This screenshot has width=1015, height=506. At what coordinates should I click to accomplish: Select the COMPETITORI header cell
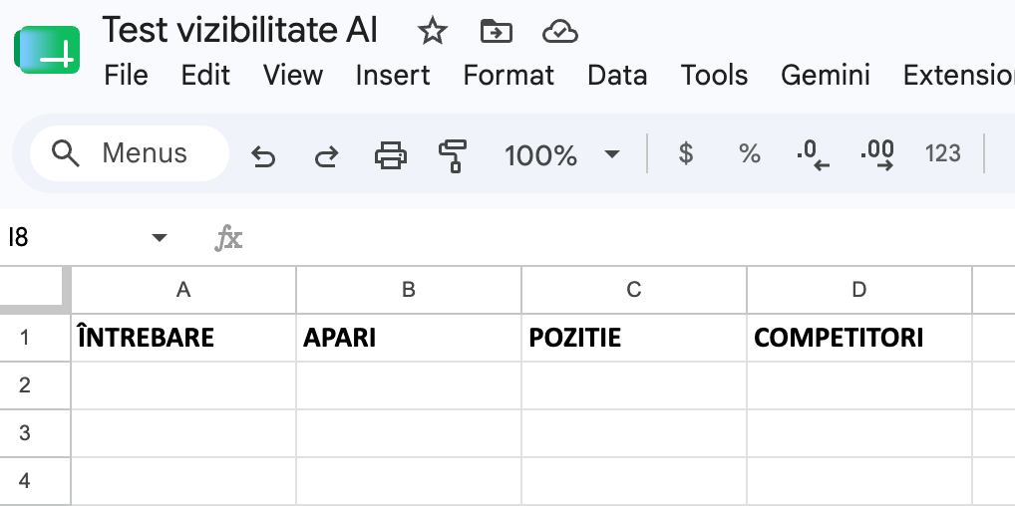coord(859,338)
